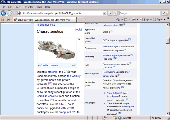Click the vertical scrollbar up arrow
170x120 pixels.
point(168,25)
